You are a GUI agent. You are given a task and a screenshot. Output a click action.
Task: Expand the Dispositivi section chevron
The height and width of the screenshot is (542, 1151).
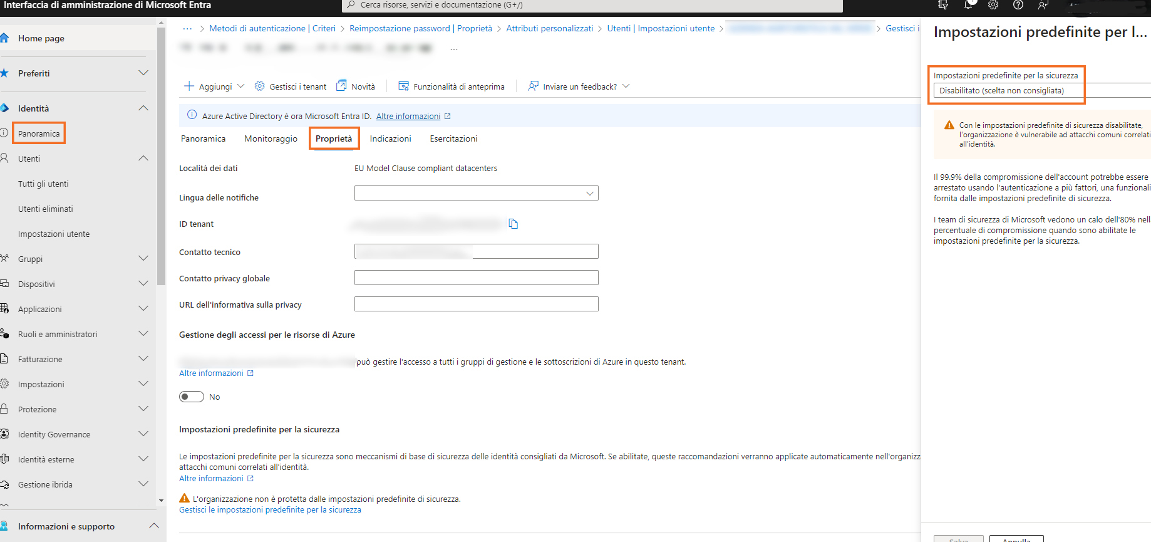[x=143, y=283]
